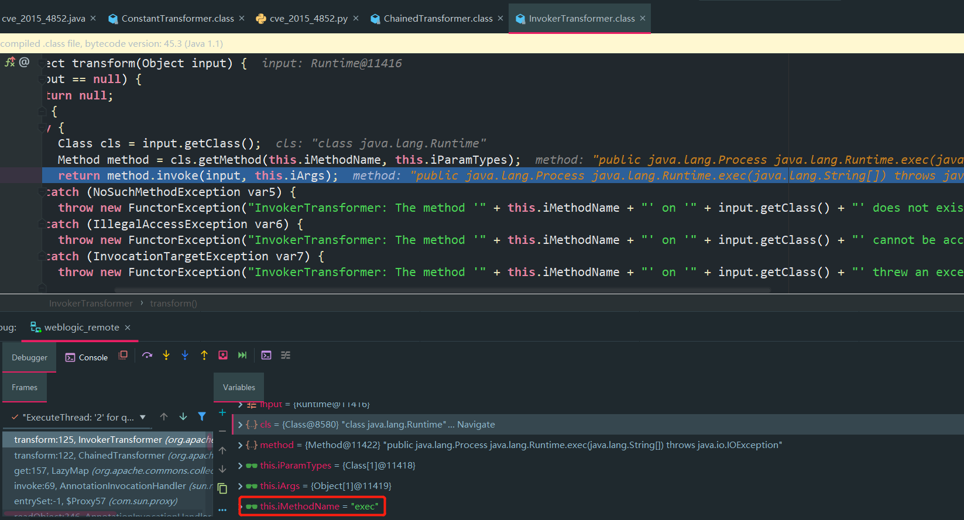The height and width of the screenshot is (520, 964).
Task: Close ConstantTransformer.class tab
Action: coord(242,19)
